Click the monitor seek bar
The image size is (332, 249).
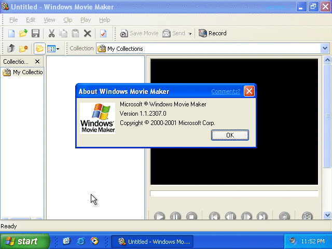[x=234, y=193]
